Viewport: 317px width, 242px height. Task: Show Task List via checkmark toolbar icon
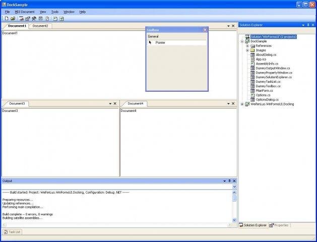[47, 19]
